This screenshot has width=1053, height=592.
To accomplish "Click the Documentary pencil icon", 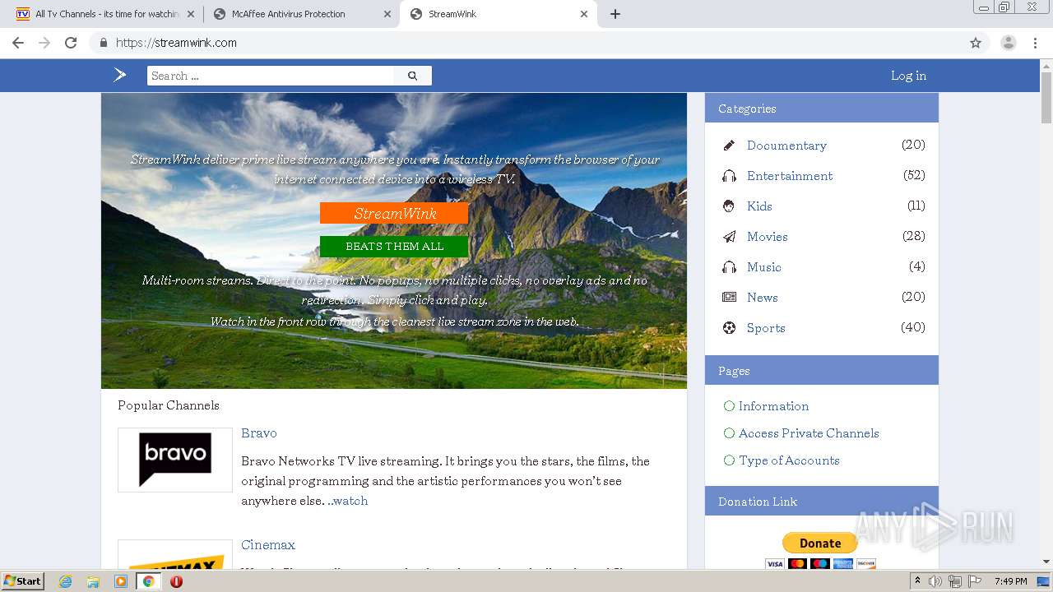I will (x=729, y=146).
